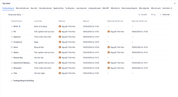The image size is (178, 97).
Task: Open the Mẫu tiện ích tab
Action: pos(115,8)
